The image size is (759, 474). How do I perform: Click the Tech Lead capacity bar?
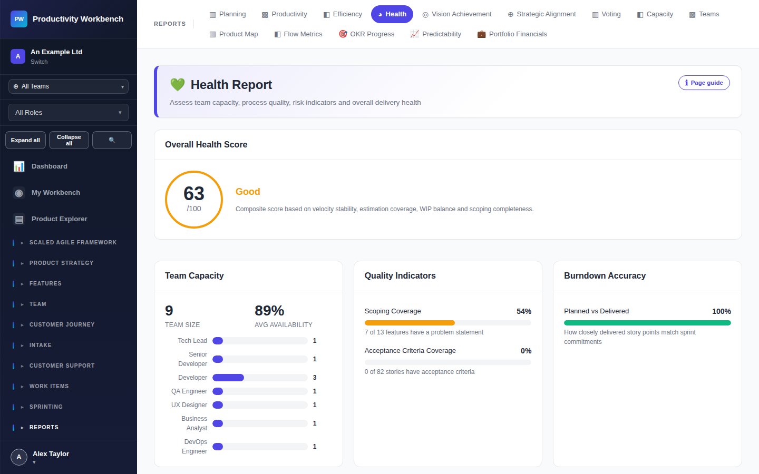[260, 341]
